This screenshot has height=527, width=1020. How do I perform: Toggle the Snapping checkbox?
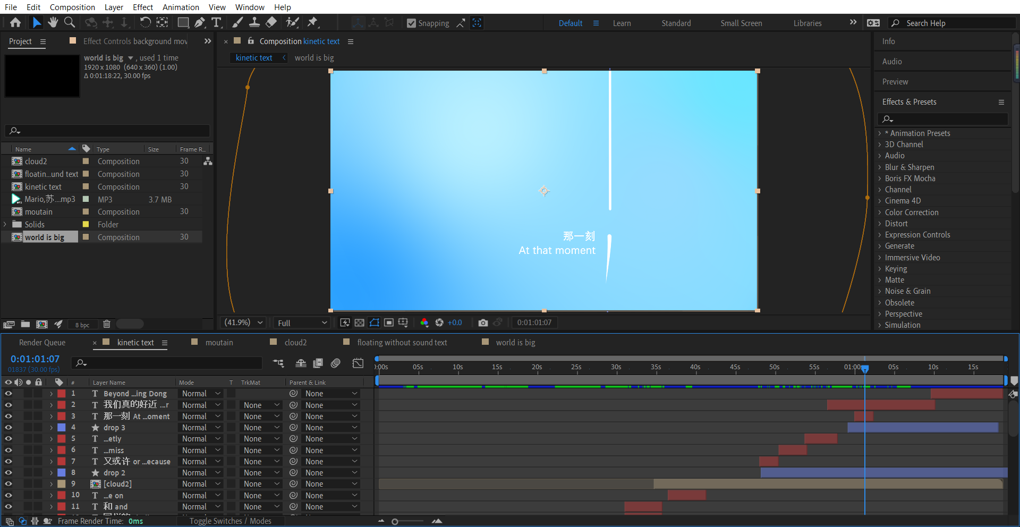[x=411, y=23]
